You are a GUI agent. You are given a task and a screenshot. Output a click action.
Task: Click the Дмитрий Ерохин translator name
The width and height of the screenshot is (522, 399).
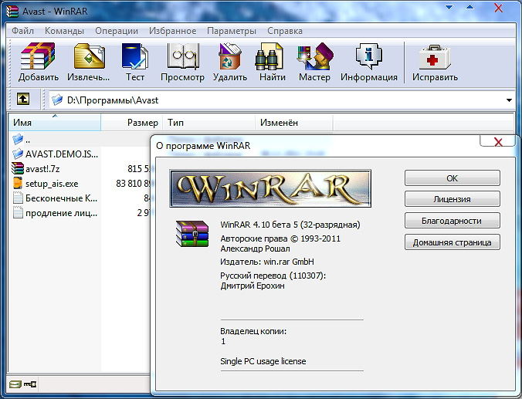253,286
